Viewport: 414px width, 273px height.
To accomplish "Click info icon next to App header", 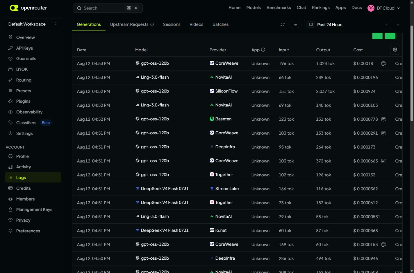I will click(x=263, y=50).
